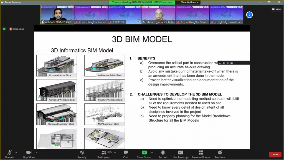Click the Recording indicator
This screenshot has width=284, height=160.
(16, 29)
